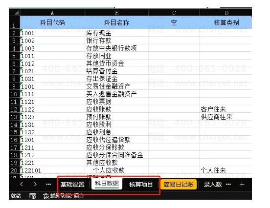Viewport: 270px width, 208px height.
Task: Go to next sheet with right arrow
Action: point(35,184)
